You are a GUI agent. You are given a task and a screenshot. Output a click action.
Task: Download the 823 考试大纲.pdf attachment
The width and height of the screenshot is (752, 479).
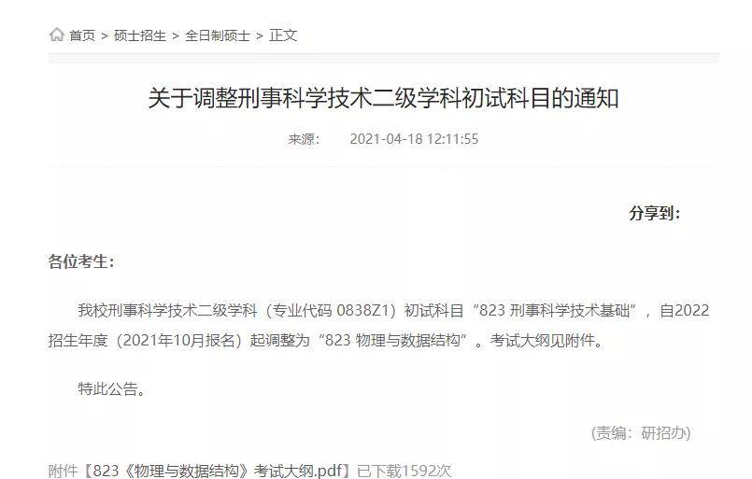219,471
